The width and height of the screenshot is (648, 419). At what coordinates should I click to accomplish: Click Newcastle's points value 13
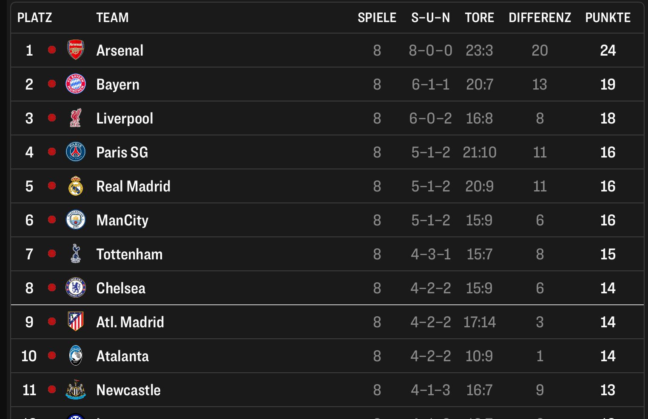tap(608, 390)
